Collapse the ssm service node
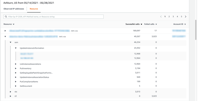This screenshot has width=198, height=101. click(11, 42)
